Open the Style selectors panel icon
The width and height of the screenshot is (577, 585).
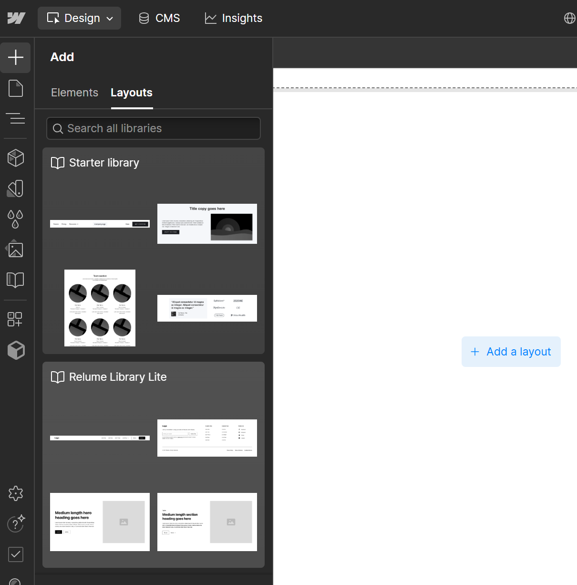point(16,188)
